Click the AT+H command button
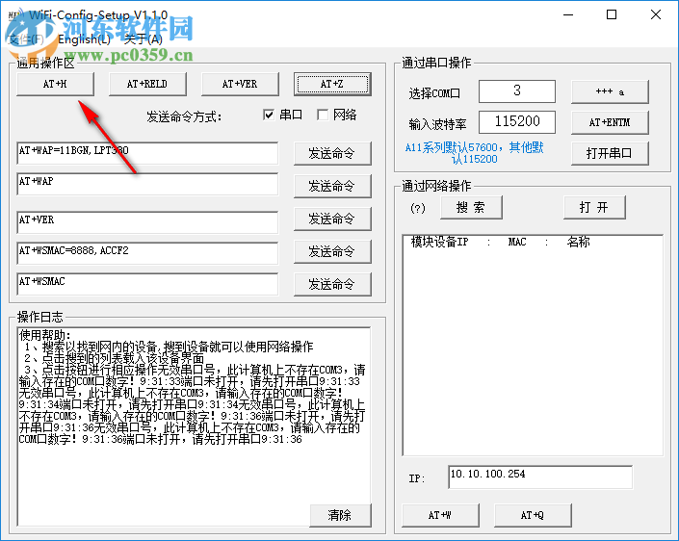The width and height of the screenshot is (679, 541). pyautogui.click(x=55, y=84)
